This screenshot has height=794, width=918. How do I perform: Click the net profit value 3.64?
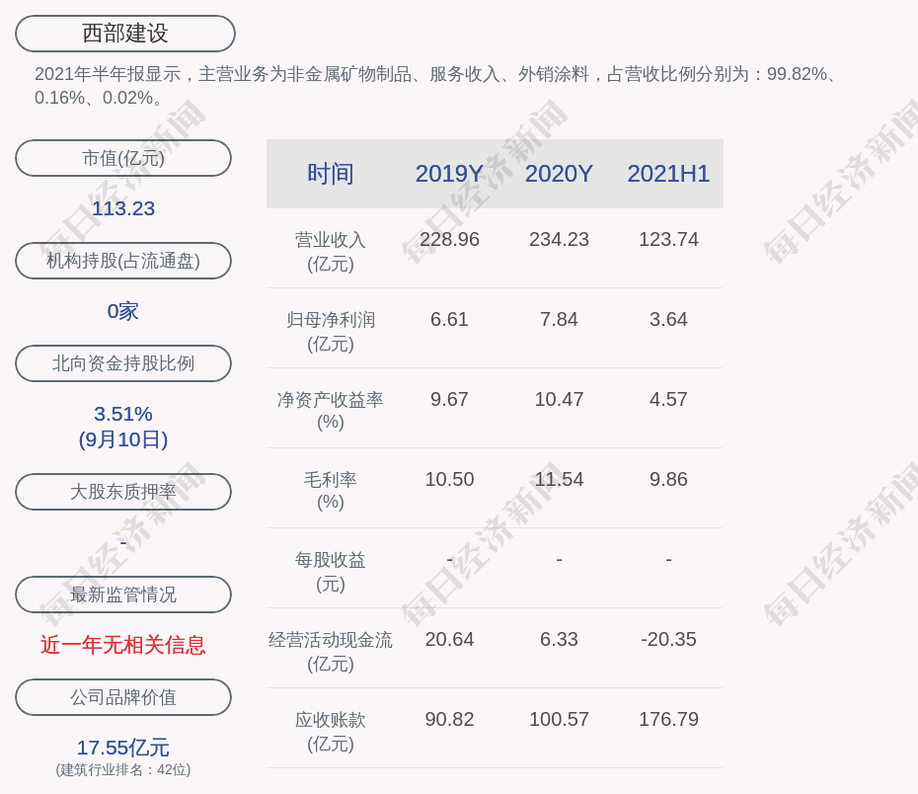click(x=668, y=320)
